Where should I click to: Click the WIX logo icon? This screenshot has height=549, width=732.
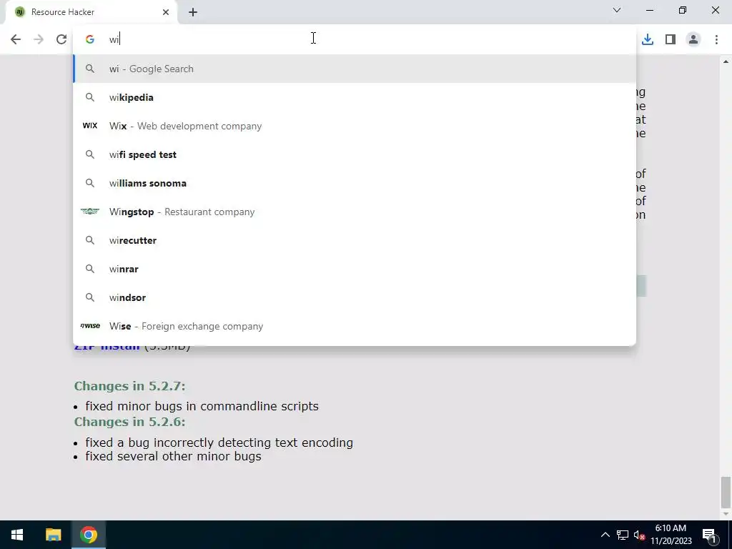(x=89, y=126)
